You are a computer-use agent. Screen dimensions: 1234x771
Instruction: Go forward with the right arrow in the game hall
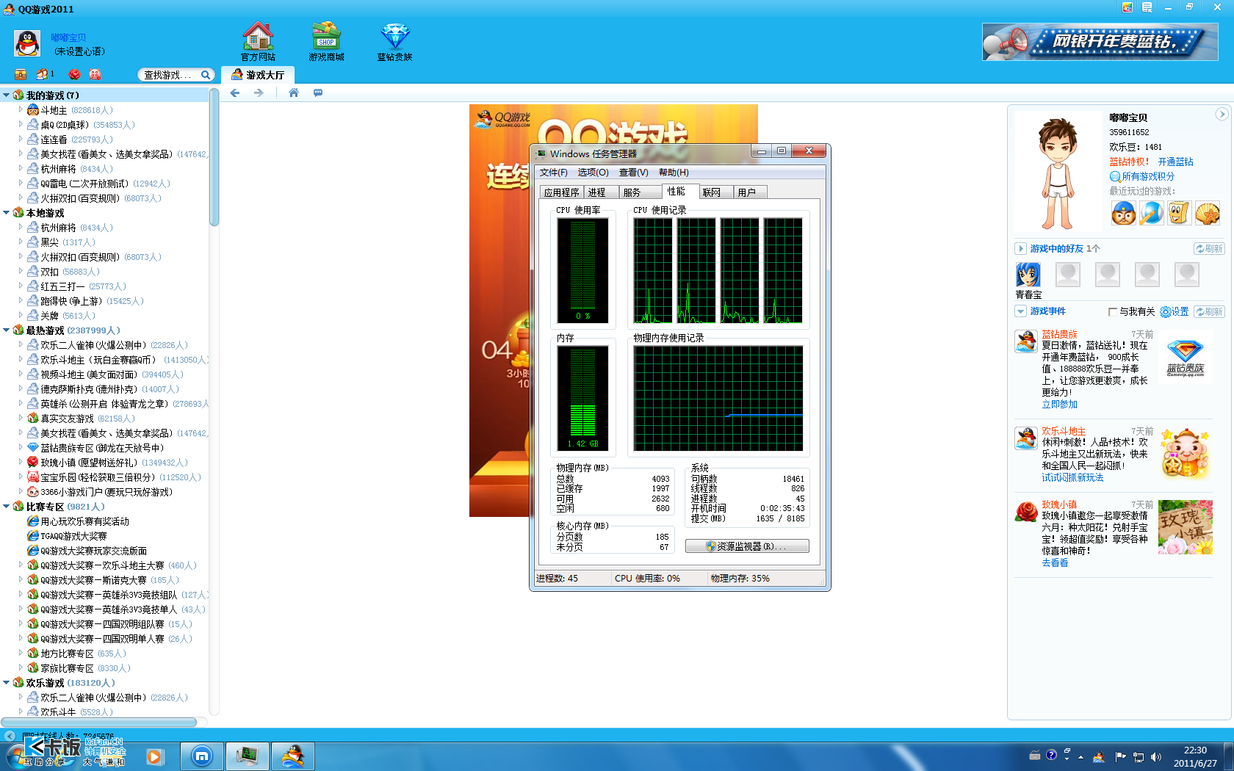tap(259, 93)
